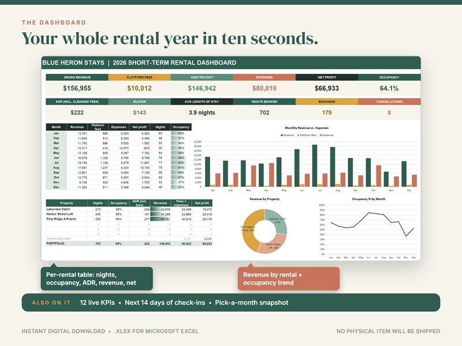Click the 'HOST PAYOUT' KPI header
This screenshot has height=346, width=462.
pyautogui.click(x=202, y=77)
